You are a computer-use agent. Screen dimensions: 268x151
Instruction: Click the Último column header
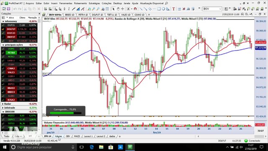coord(22,18)
